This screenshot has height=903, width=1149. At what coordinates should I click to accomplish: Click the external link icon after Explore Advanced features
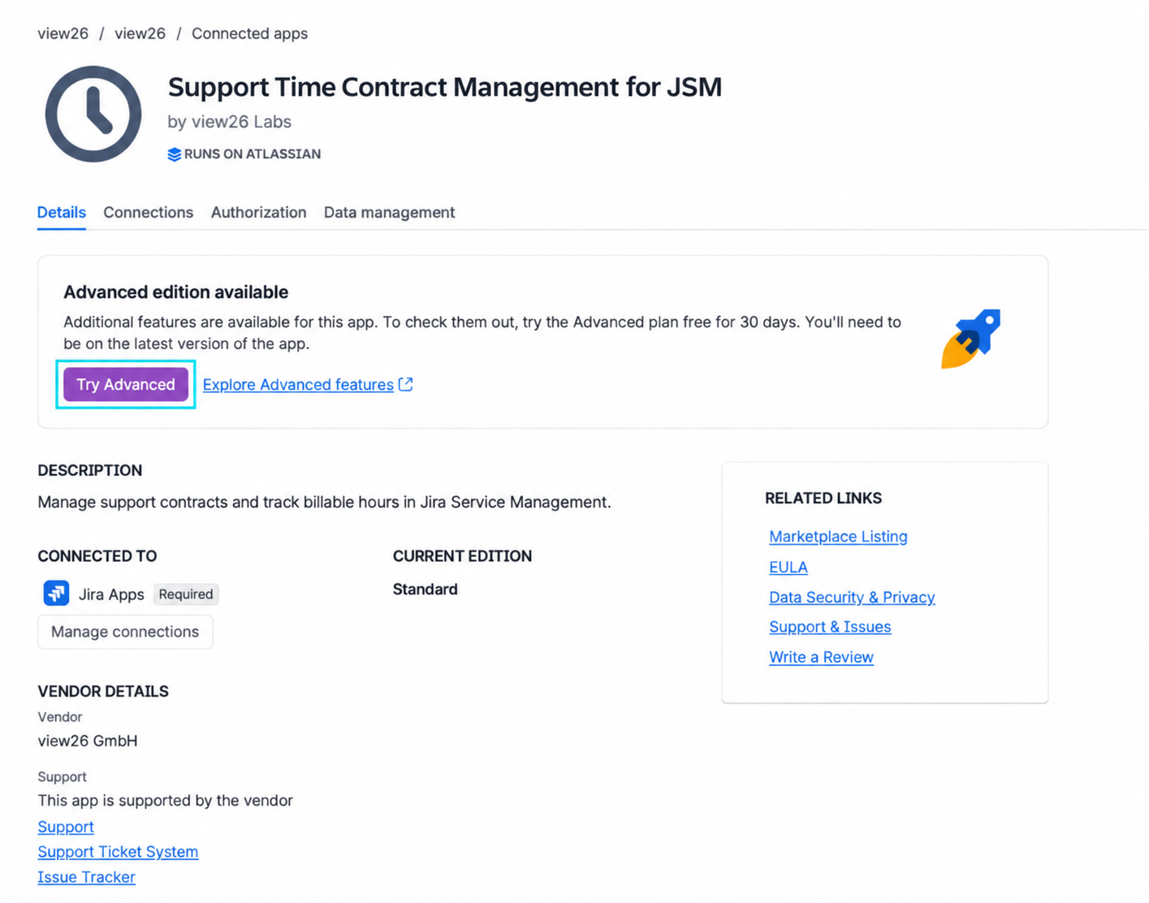406,384
